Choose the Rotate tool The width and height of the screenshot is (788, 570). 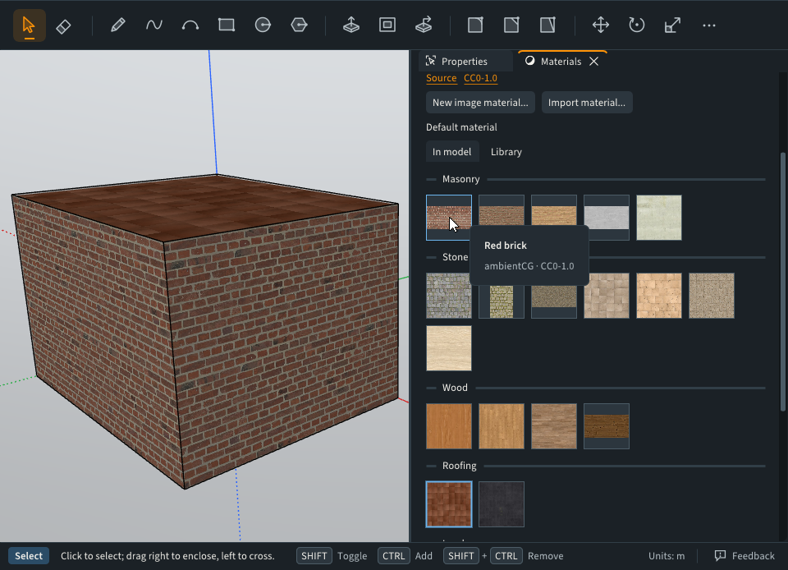637,25
